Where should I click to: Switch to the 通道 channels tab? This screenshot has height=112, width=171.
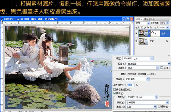coord(146,20)
